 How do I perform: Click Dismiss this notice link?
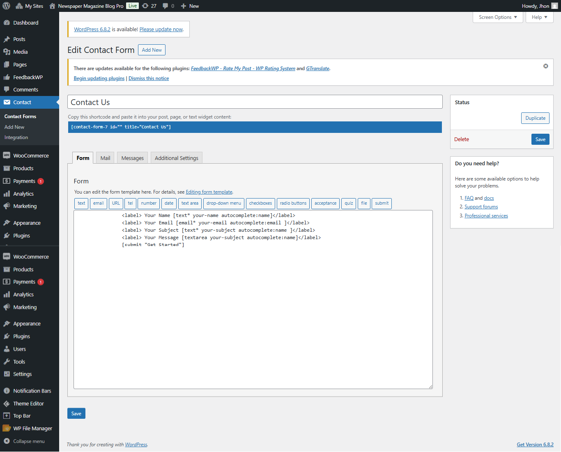pos(149,78)
